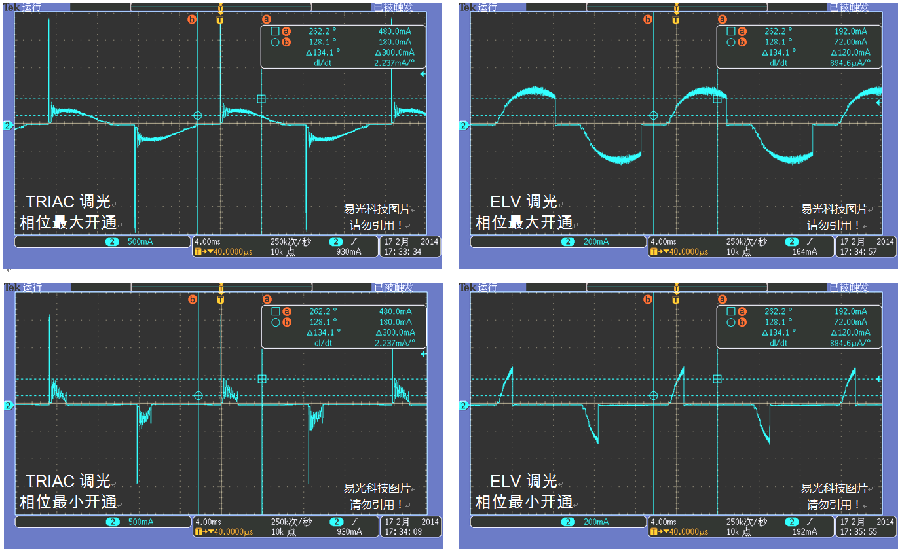902x551 pixels.
Task: Click the trigger delay flag showing 40.0000μs
Action: (x=223, y=250)
